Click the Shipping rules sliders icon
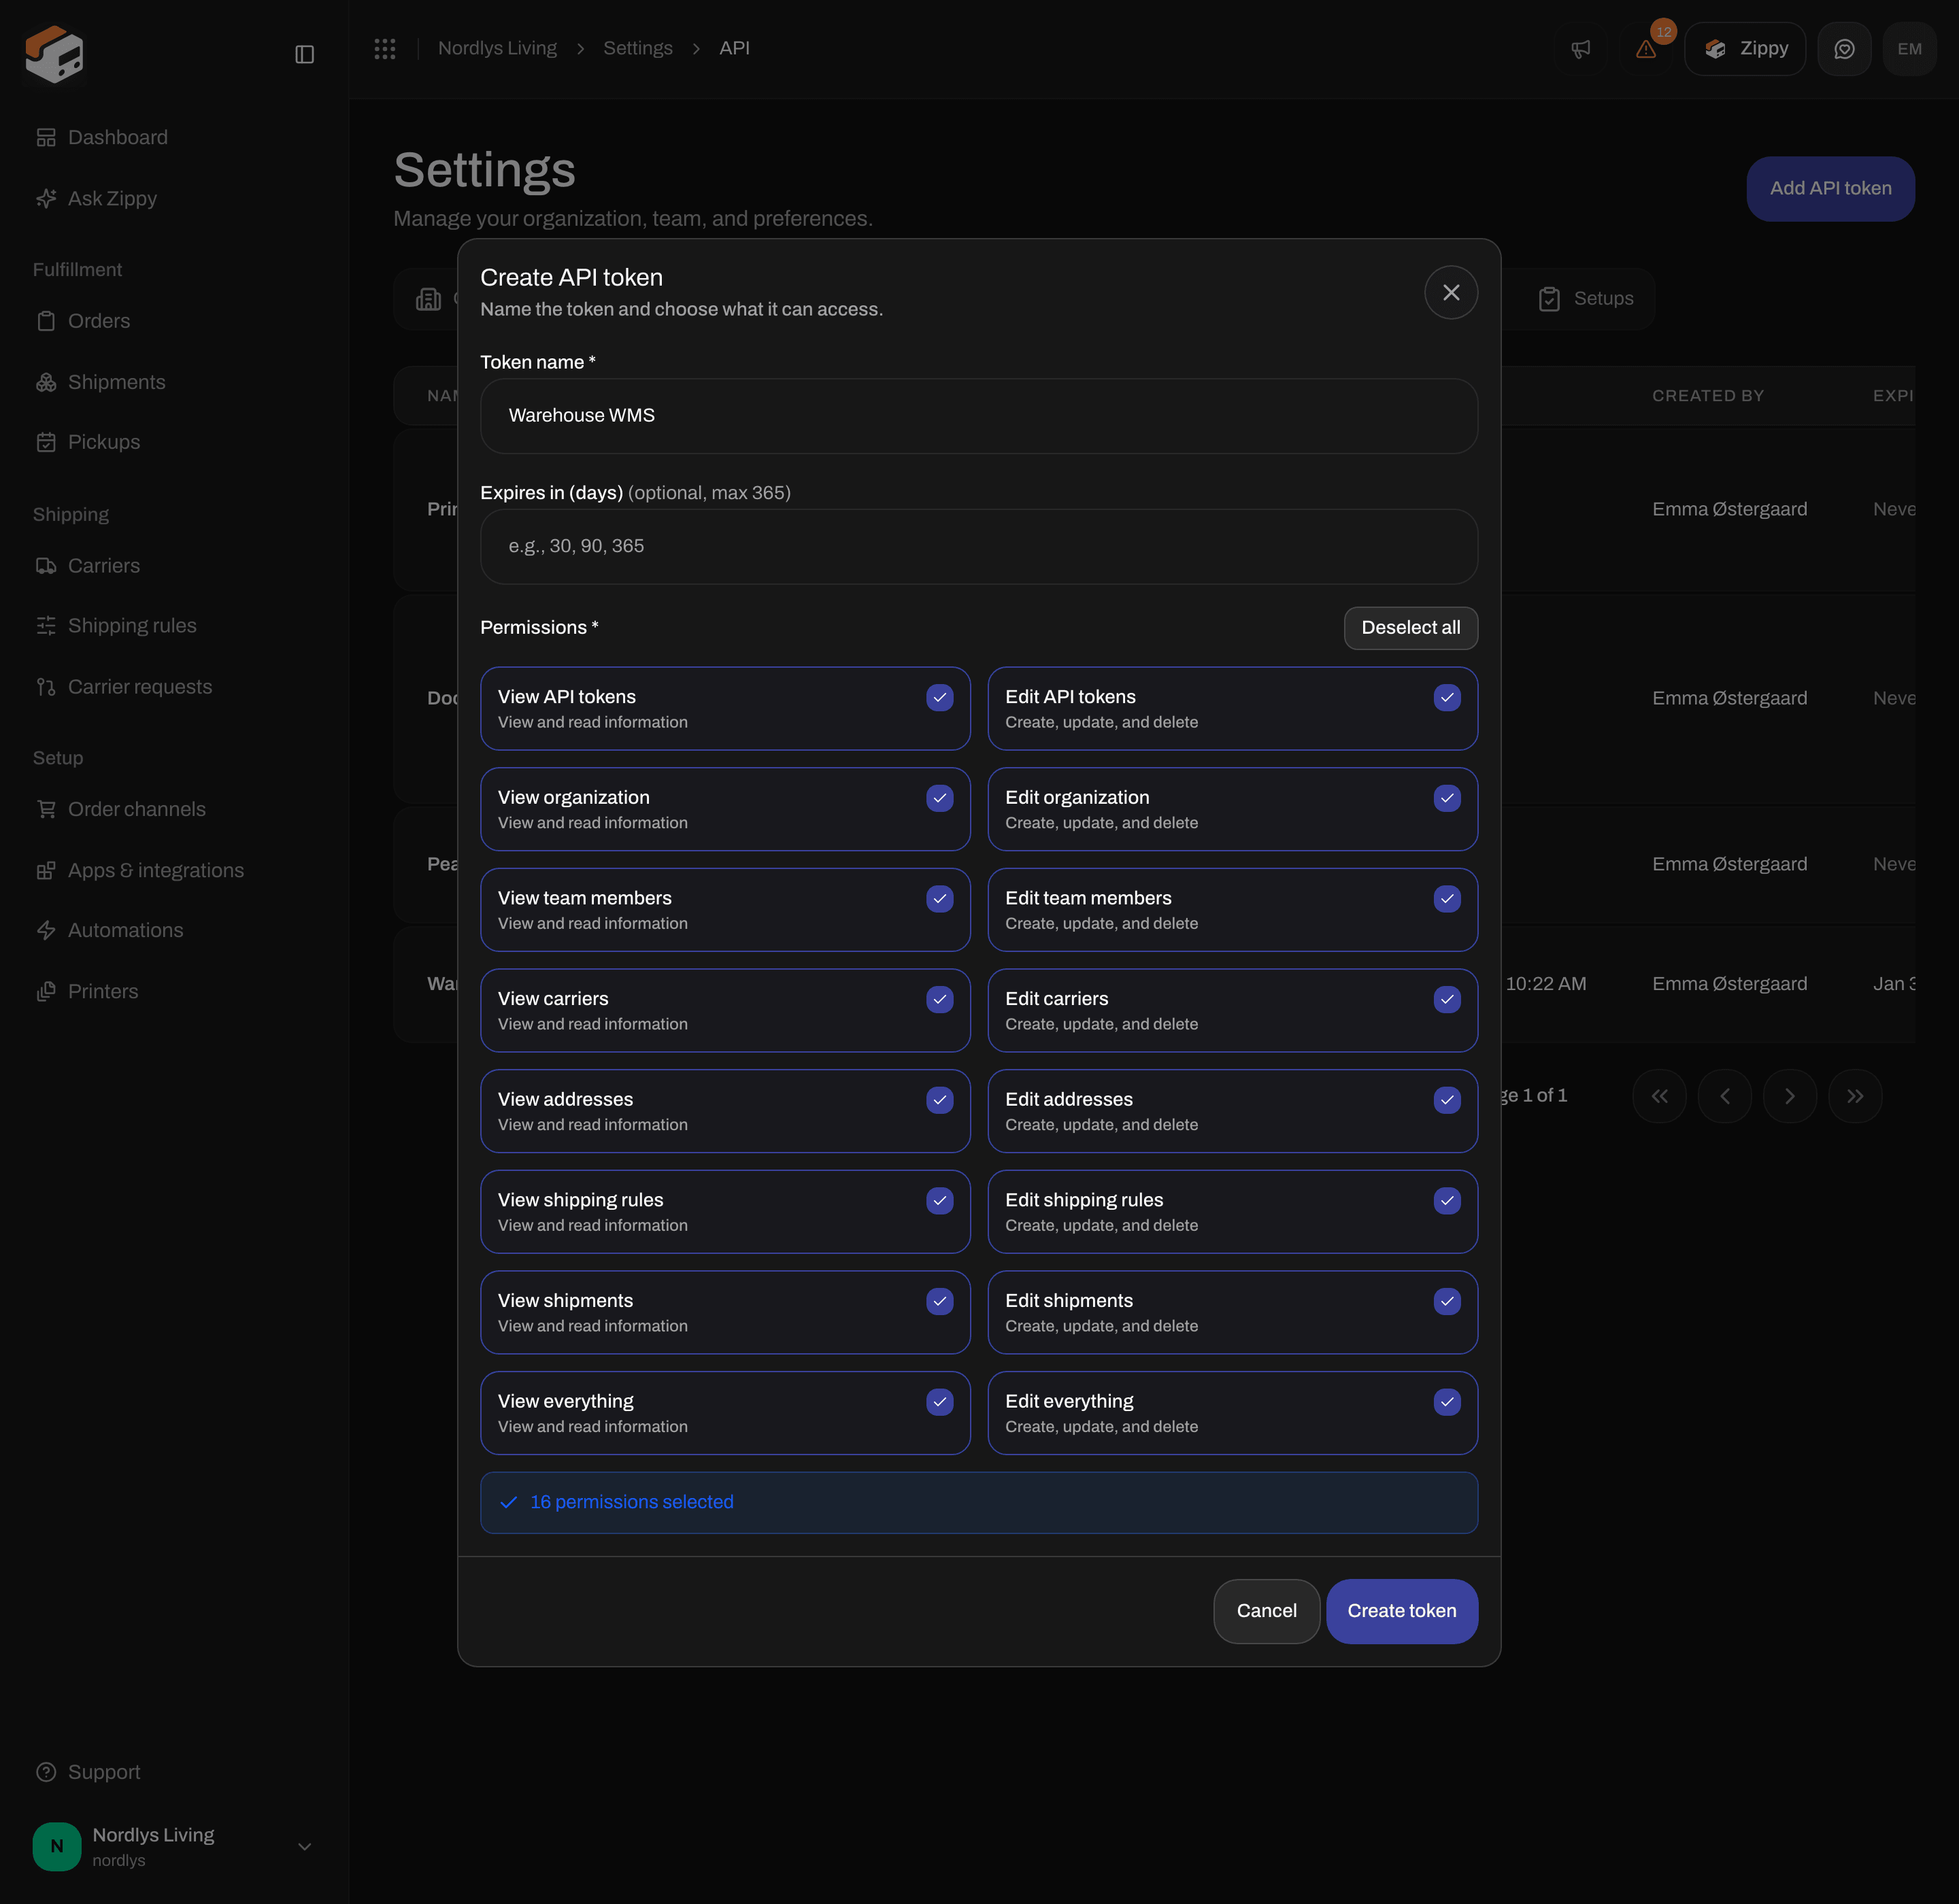This screenshot has width=1959, height=1904. tap(46, 626)
